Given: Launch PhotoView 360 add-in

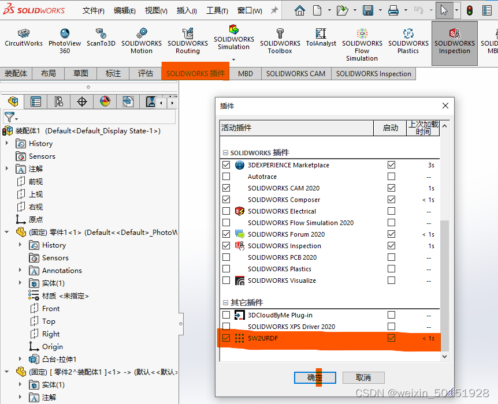Looking at the screenshot, I should [65, 41].
